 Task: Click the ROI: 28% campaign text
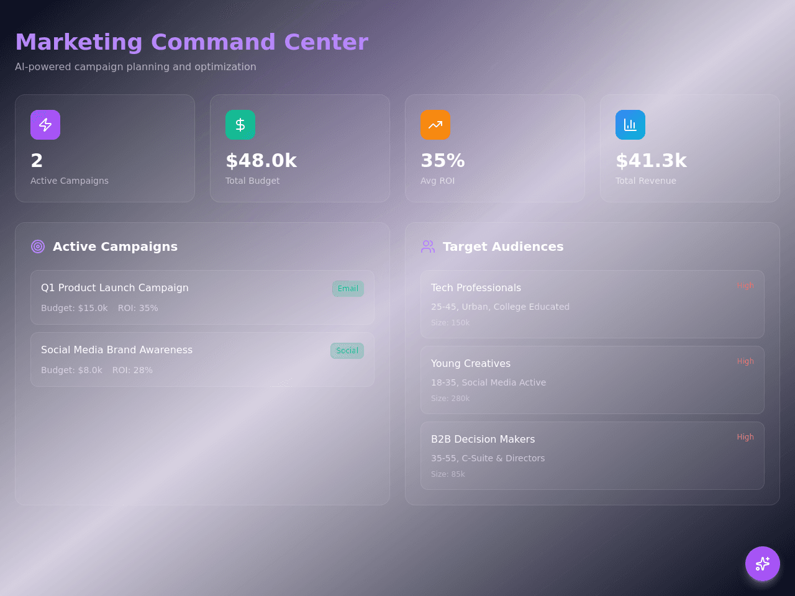coord(132,370)
